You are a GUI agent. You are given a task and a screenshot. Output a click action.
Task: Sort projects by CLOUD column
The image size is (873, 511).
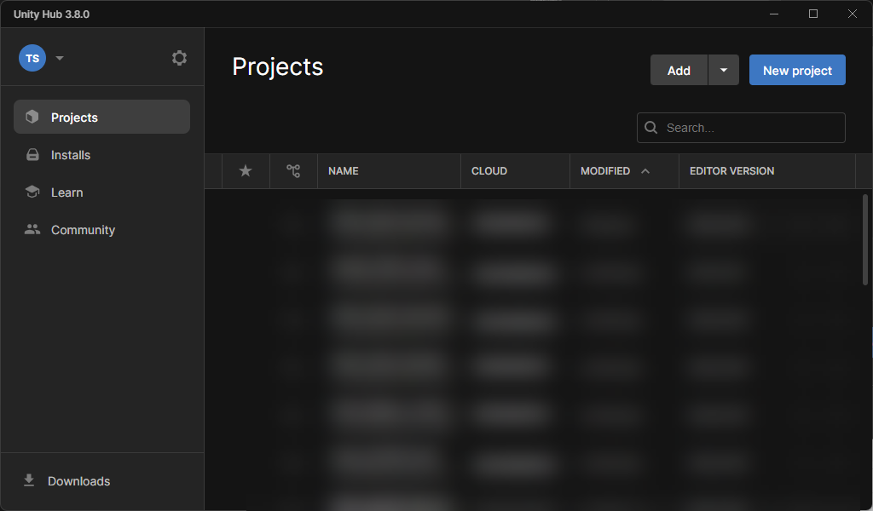489,171
